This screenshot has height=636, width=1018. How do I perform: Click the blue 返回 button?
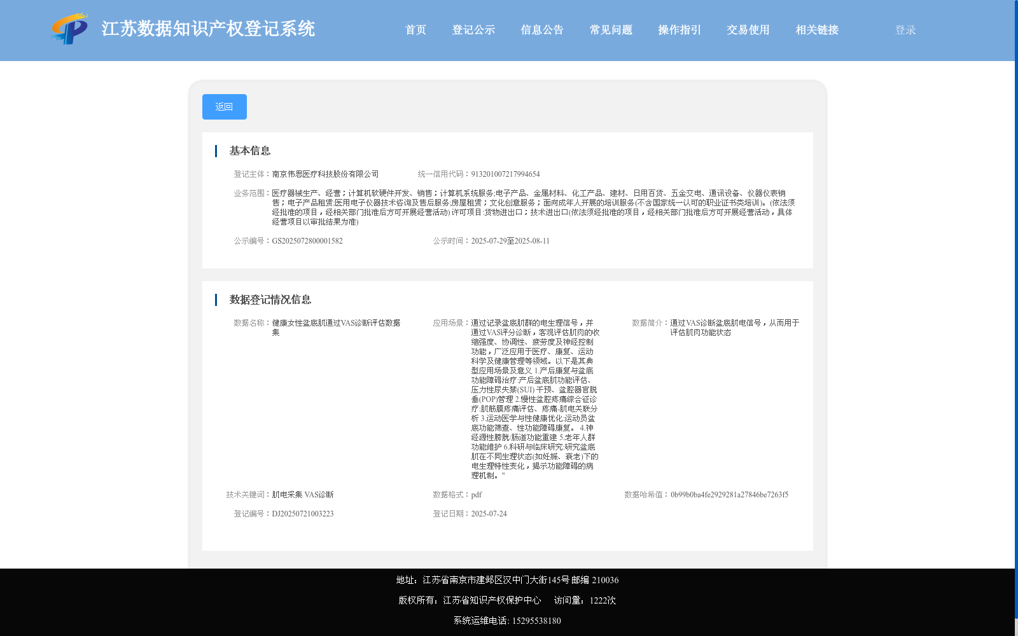pos(225,107)
